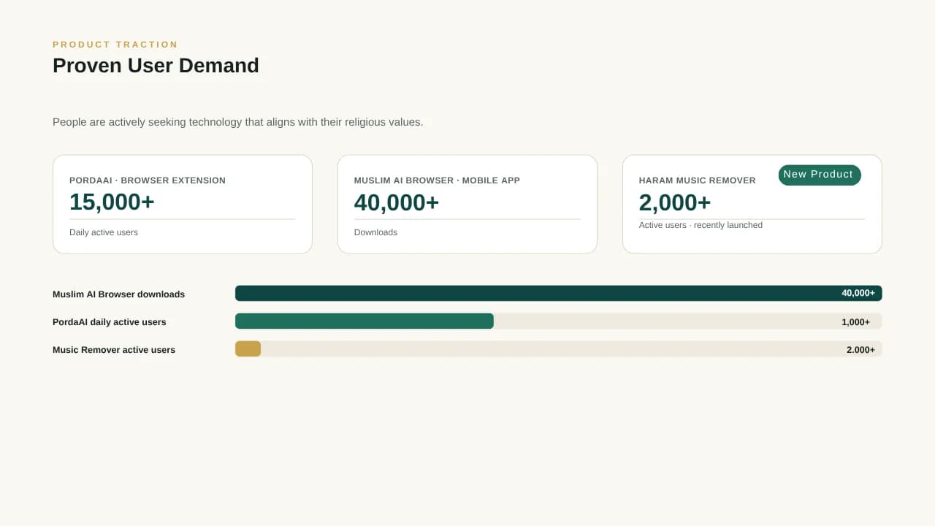The width and height of the screenshot is (935, 526).
Task: Select the "Proven User Demand" heading
Action: [x=156, y=66]
